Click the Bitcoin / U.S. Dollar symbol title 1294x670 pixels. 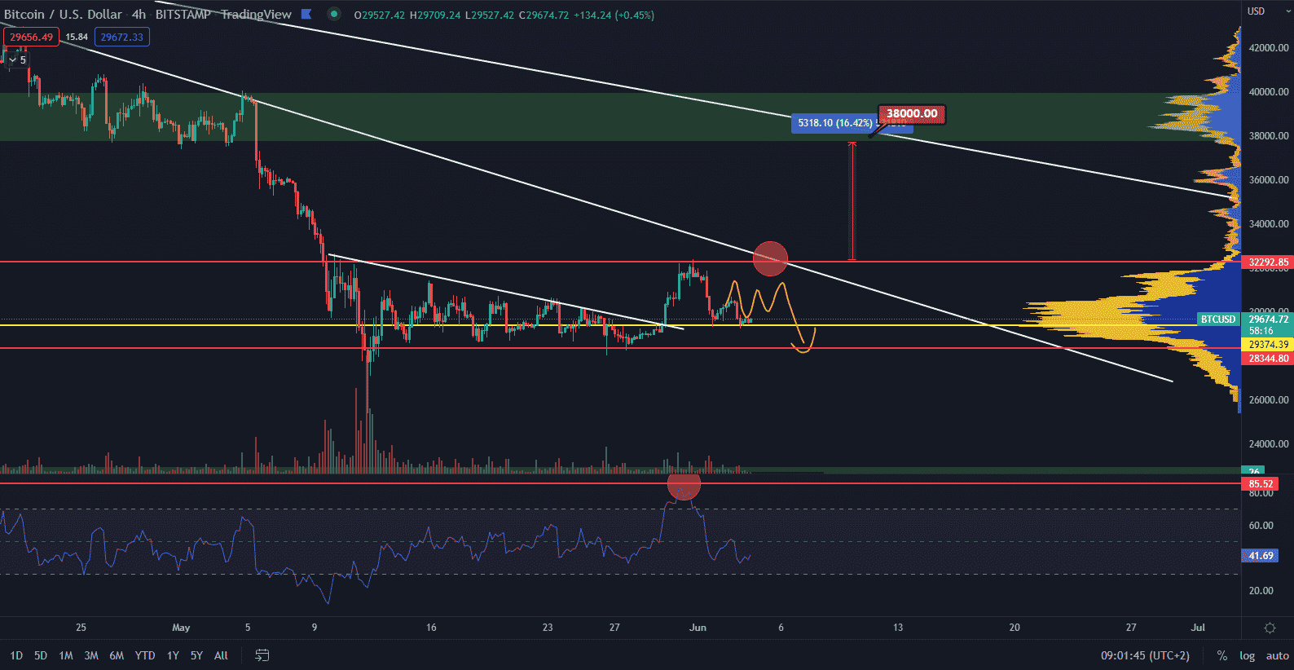63,14
